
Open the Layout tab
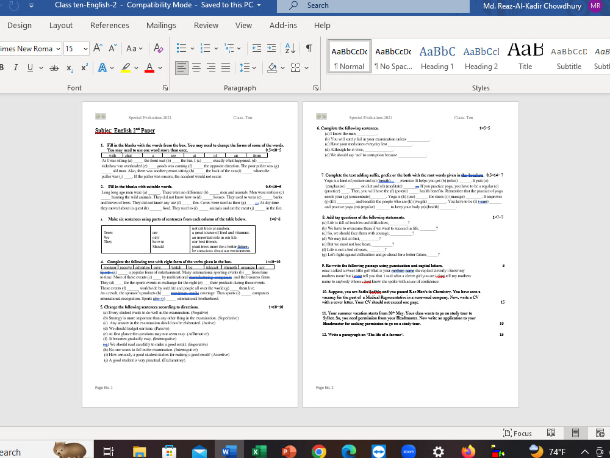(x=60, y=25)
